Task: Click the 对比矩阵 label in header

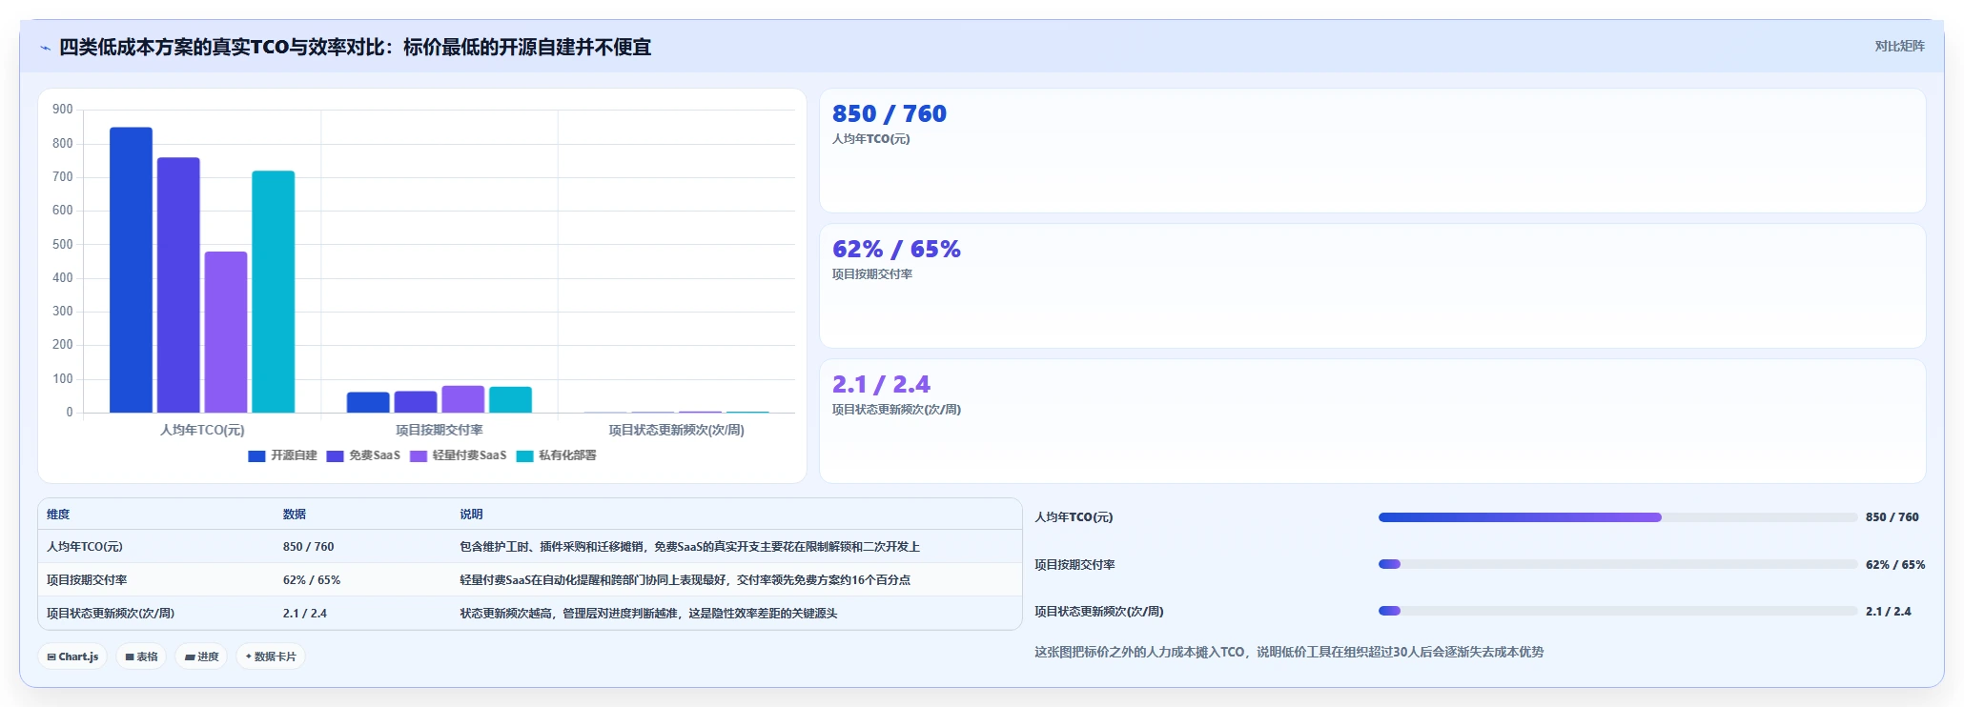Action: pyautogui.click(x=1899, y=46)
